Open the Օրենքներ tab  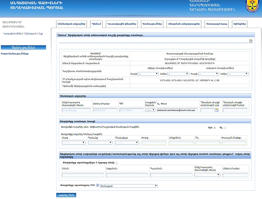[239, 24]
